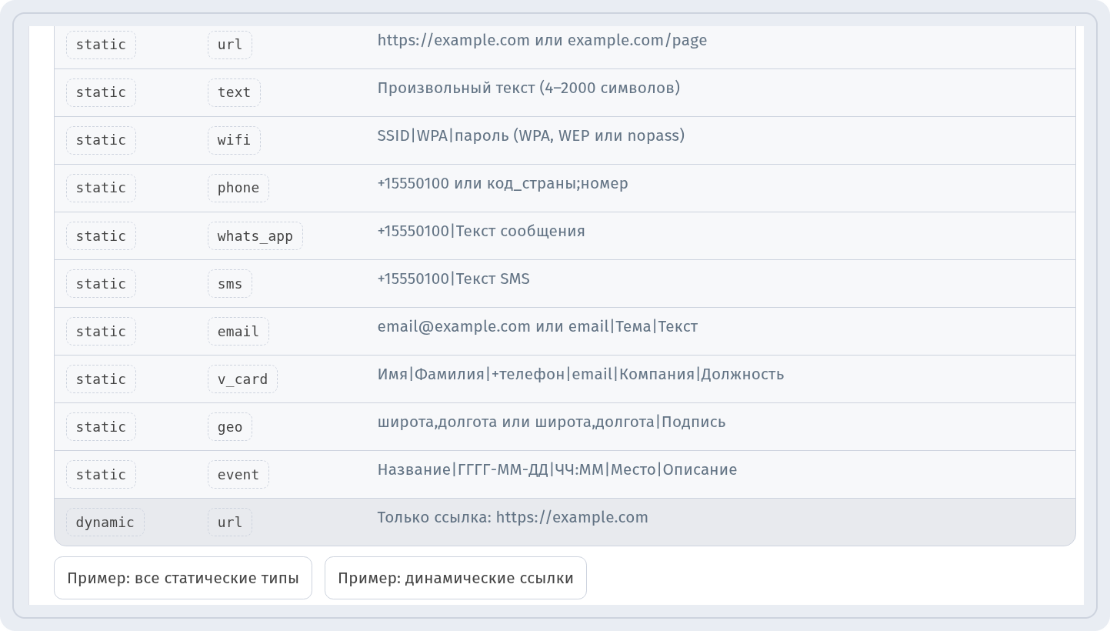The image size is (1110, 631).
Task: Click the 'Пример: все статические типы' button
Action: click(183, 578)
